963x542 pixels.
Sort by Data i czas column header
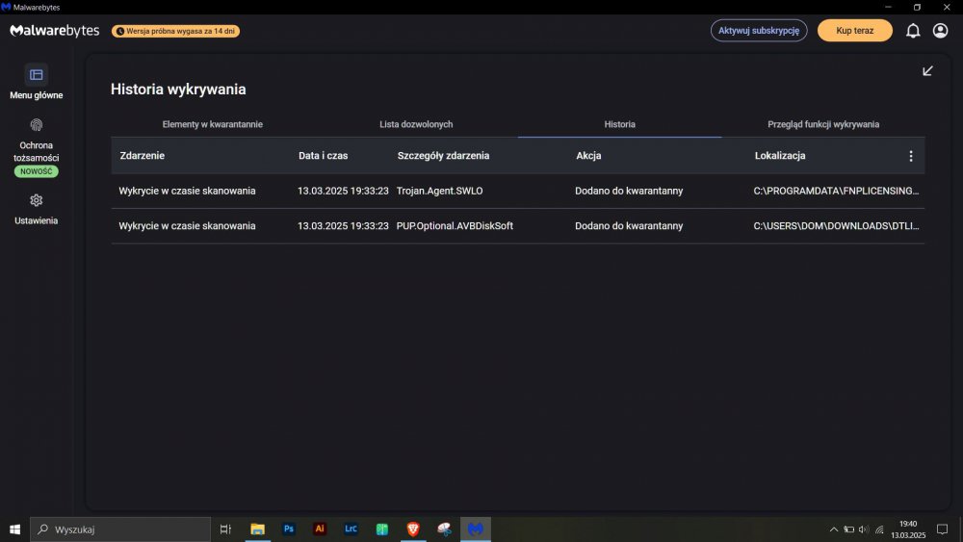[x=323, y=156]
